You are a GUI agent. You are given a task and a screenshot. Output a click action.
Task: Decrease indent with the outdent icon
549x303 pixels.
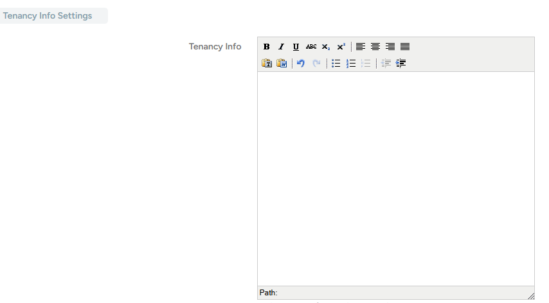point(386,64)
